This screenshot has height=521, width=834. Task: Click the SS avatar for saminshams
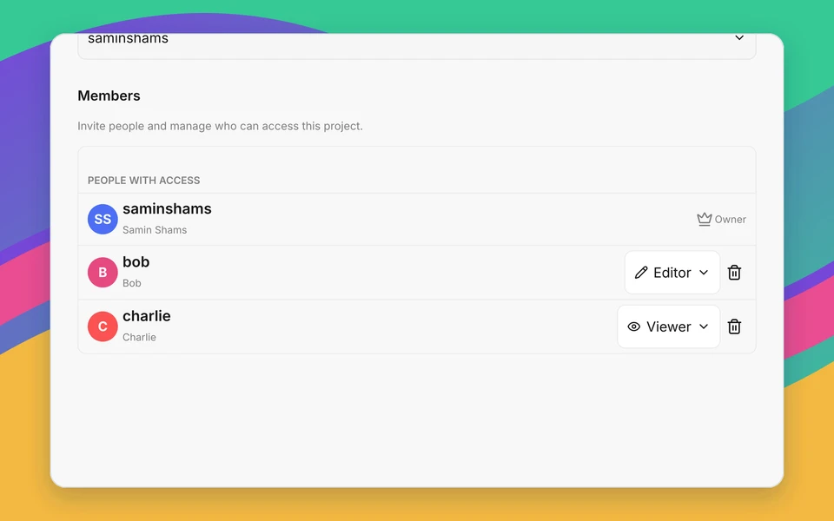(x=103, y=219)
